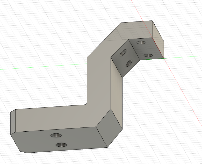
Task: Click the rounded inner corner fillet of the bracket
Action: (86, 104)
